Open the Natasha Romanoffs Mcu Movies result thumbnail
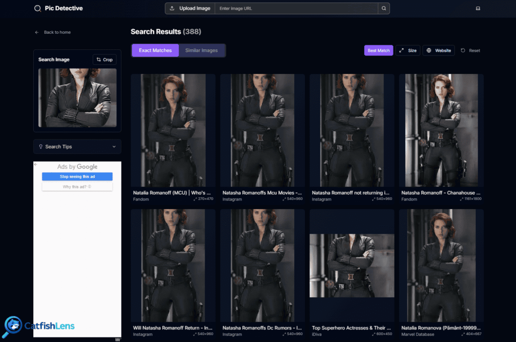This screenshot has width=516, height=342. [x=263, y=130]
